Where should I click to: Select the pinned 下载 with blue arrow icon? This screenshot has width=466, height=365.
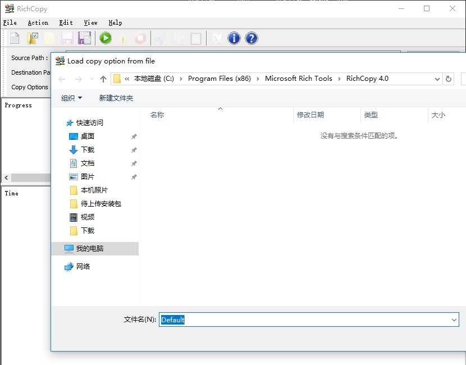(88, 150)
